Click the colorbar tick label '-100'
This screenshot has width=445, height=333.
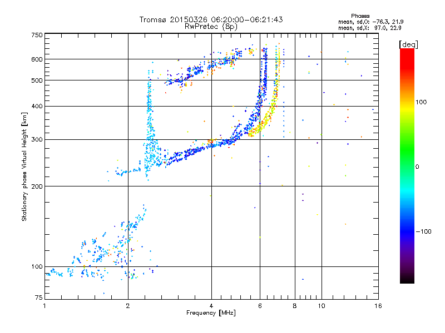tap(424, 231)
